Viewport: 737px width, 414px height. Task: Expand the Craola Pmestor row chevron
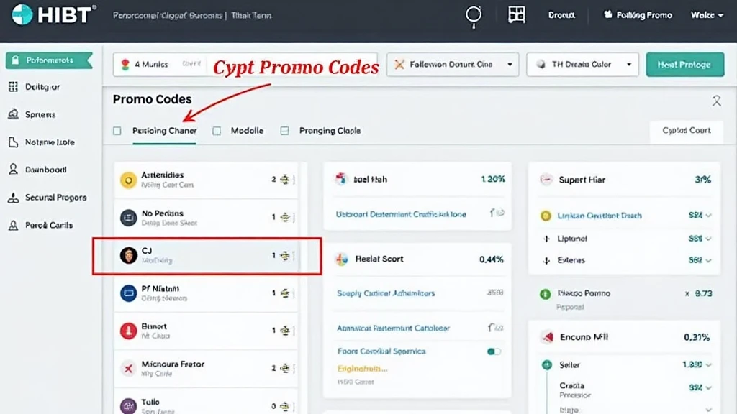tap(708, 387)
